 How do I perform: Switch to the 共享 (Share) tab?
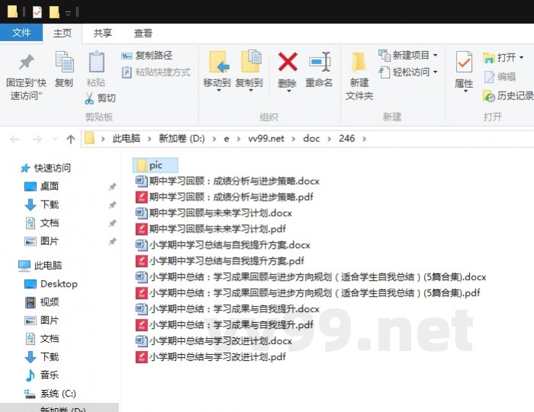coord(102,33)
